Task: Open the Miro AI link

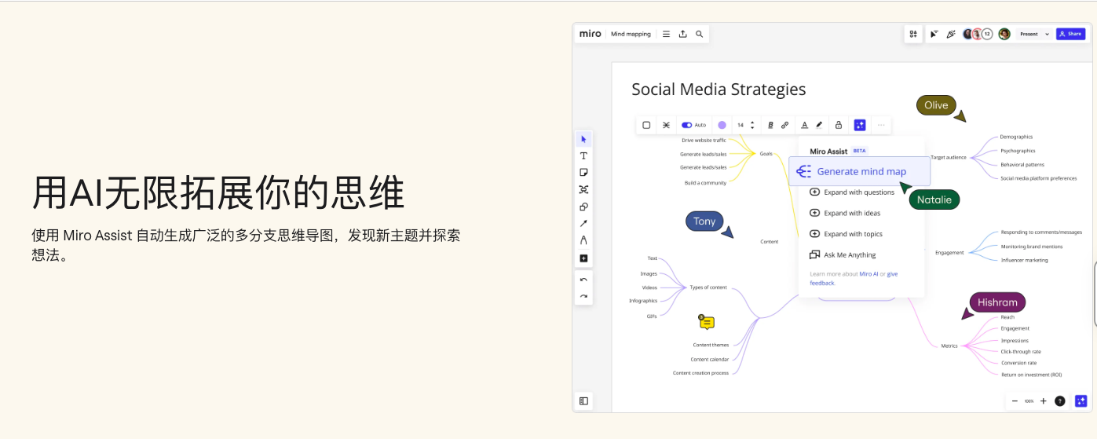Action: tap(868, 274)
